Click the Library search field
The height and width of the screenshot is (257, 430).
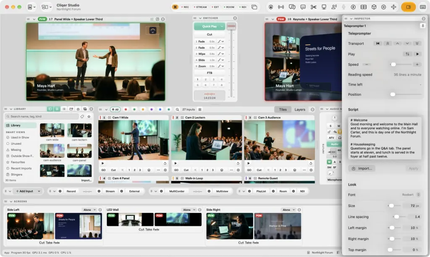[x=42, y=117]
